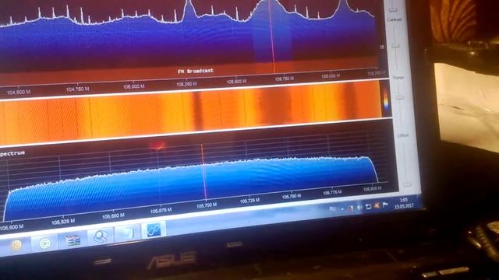Adjust the Contrast slider thumb
The width and height of the screenshot is (499, 280).
(x=395, y=47)
